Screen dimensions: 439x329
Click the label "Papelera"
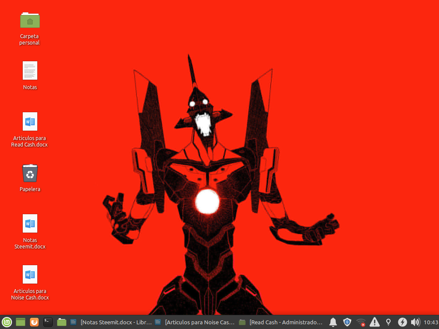(30, 189)
